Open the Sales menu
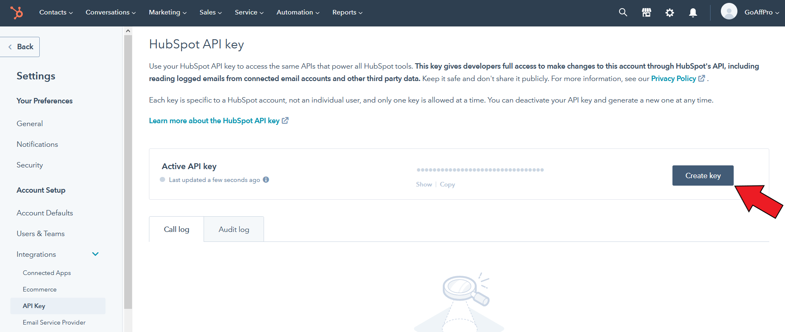This screenshot has width=785, height=332. 211,12
